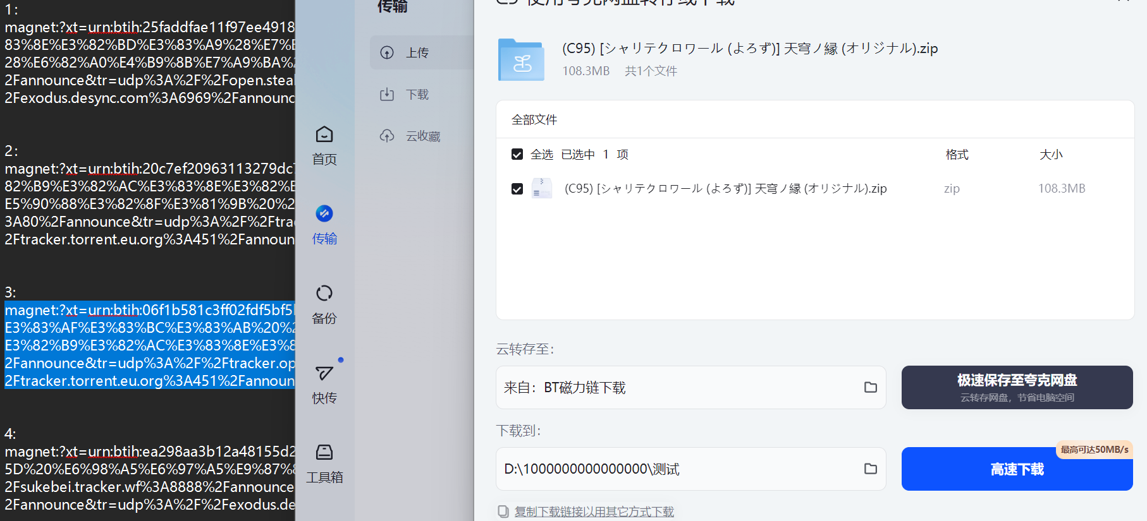1147x521 pixels.
Task: Click the 高速下载 button
Action: point(1017,469)
